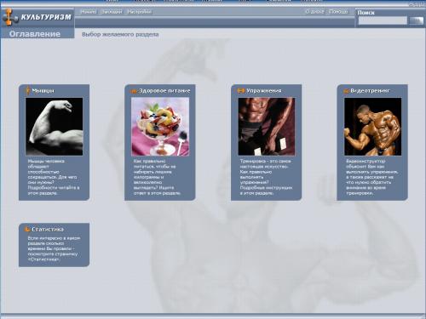Click the Упражнения torso photo thumbnail

[267, 127]
